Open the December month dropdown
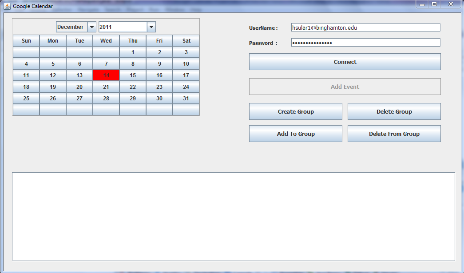The height and width of the screenshot is (273, 464). click(92, 27)
